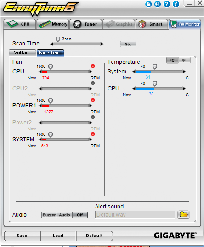204x247 pixels.
Task: Click the Set scan time button
Action: click(128, 44)
